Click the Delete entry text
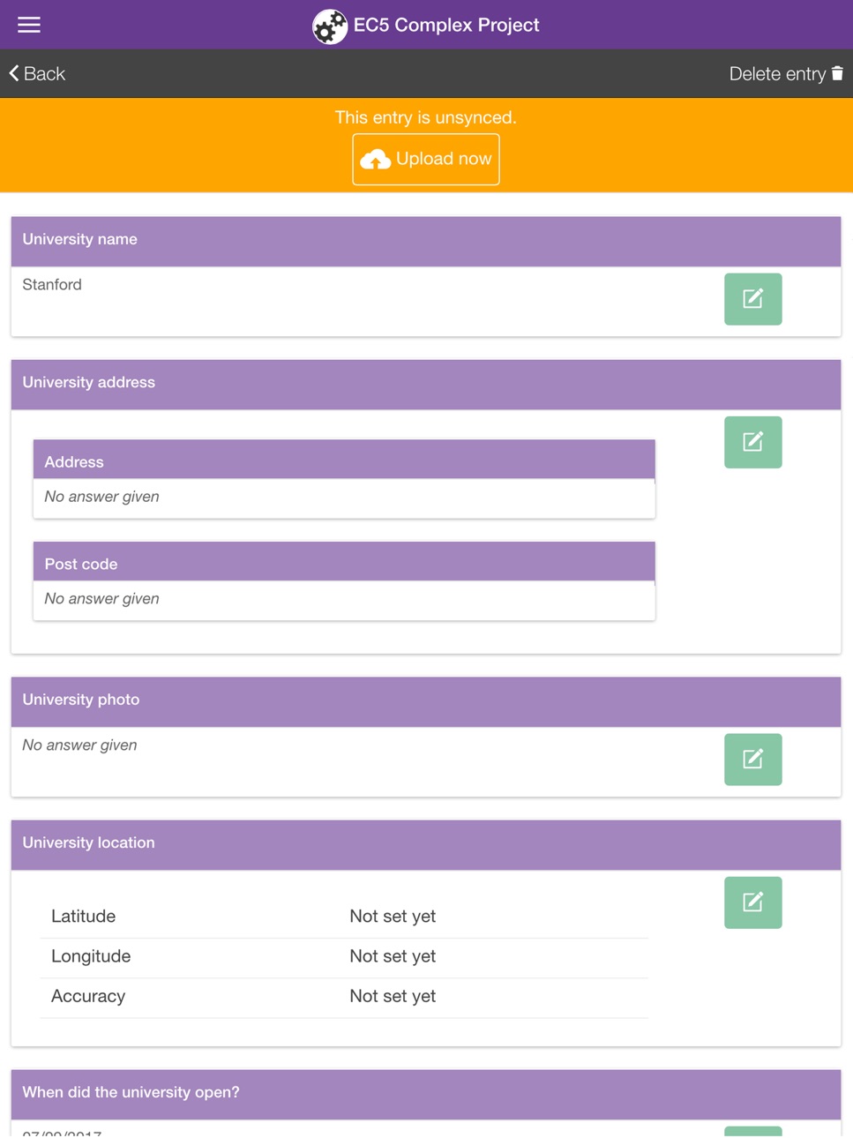 click(x=777, y=74)
